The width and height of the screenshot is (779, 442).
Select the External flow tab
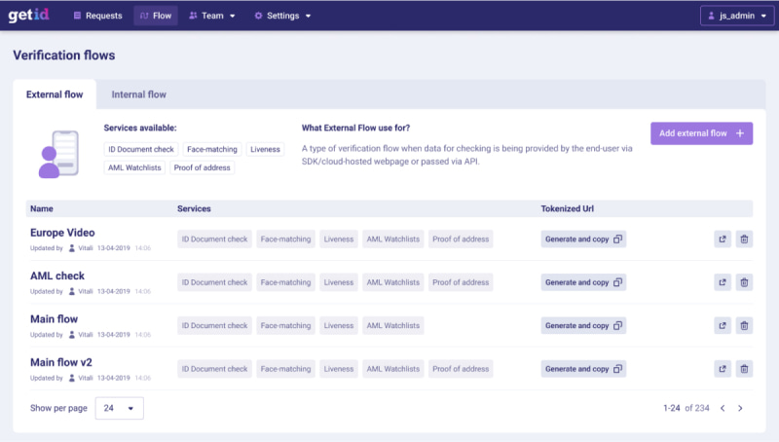pyautogui.click(x=55, y=94)
